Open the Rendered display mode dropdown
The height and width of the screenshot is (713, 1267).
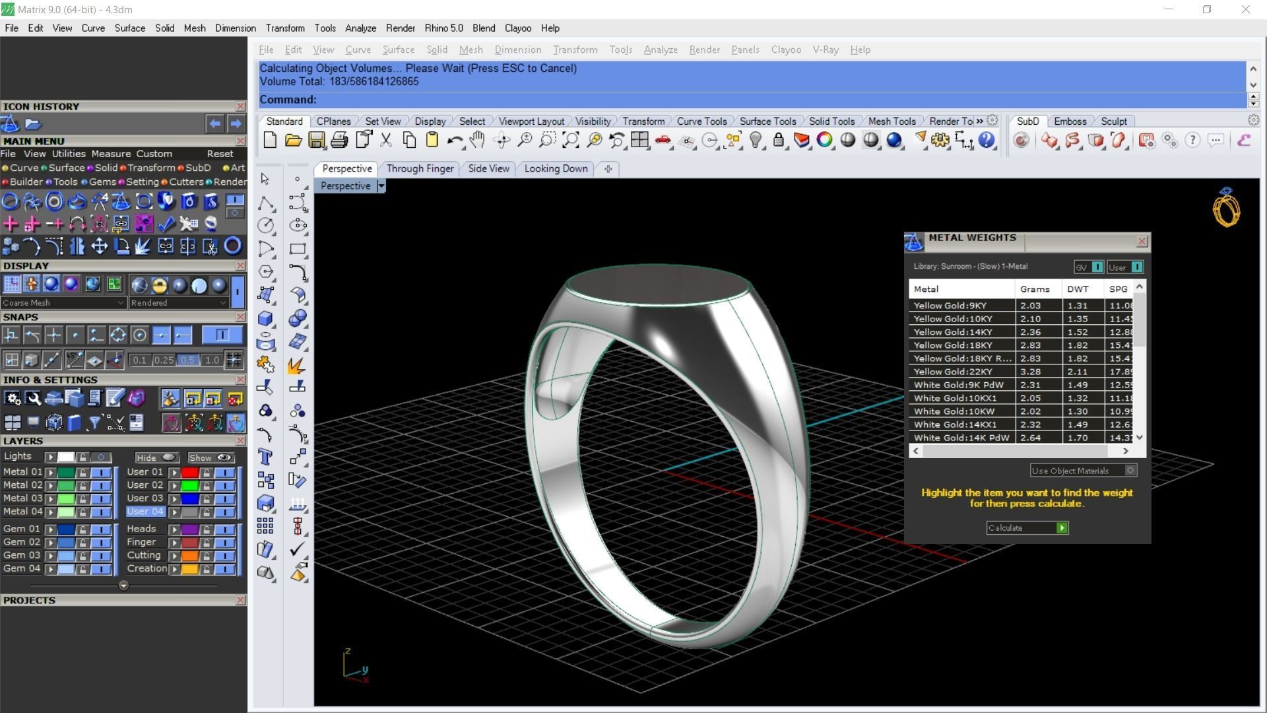coord(179,302)
